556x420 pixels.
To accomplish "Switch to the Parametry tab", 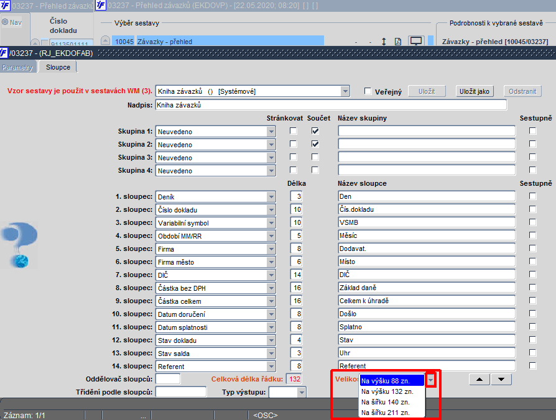I will [x=17, y=67].
